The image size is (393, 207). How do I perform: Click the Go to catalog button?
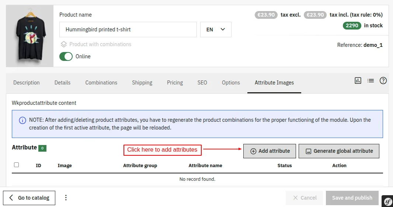29,198
